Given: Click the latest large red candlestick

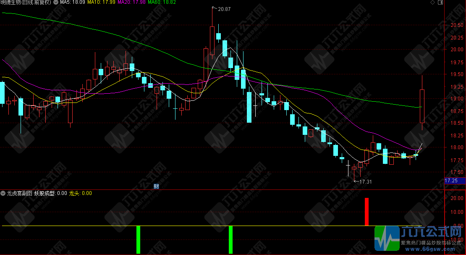Looking at the screenshot, I should click(422, 106).
